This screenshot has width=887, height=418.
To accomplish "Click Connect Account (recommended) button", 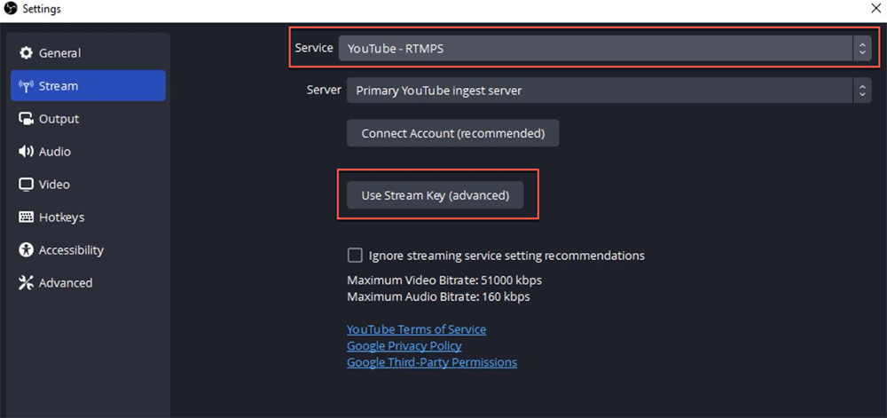I will click(453, 133).
